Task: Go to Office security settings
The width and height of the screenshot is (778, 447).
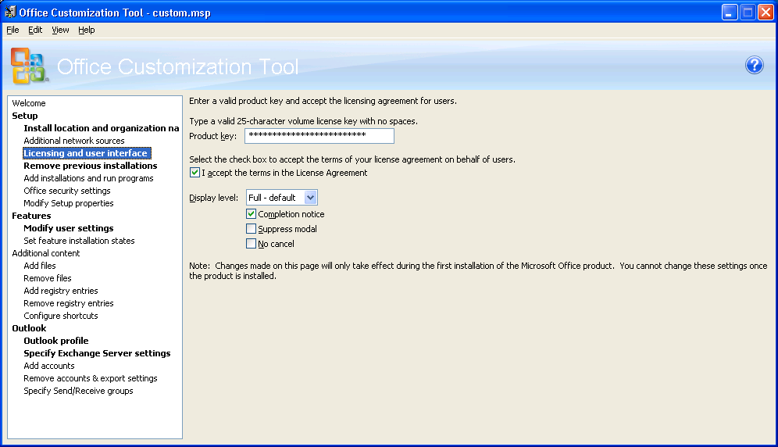Action: click(67, 191)
